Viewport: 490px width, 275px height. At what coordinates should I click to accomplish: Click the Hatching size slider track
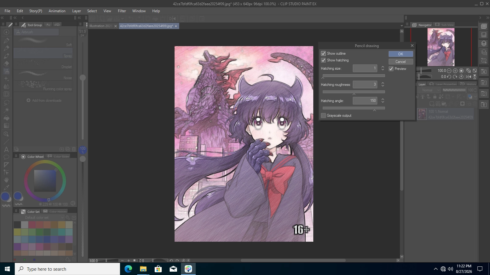coord(354,75)
